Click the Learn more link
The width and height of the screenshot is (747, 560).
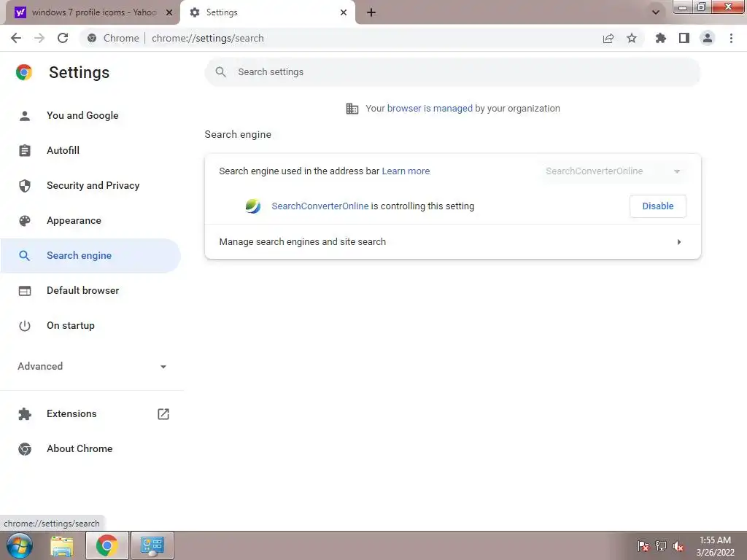tap(406, 171)
